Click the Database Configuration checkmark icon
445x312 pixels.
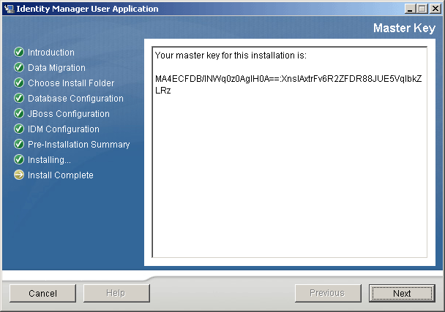point(19,98)
